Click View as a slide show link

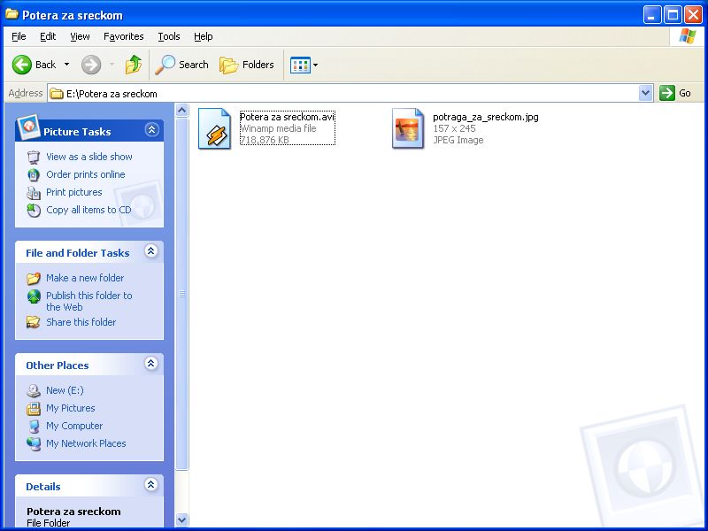pyautogui.click(x=89, y=157)
